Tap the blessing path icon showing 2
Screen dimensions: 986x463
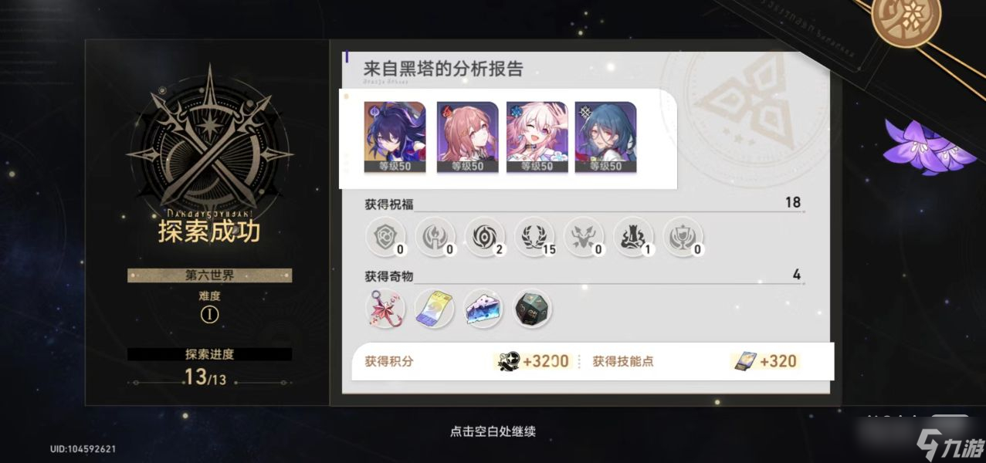click(484, 236)
